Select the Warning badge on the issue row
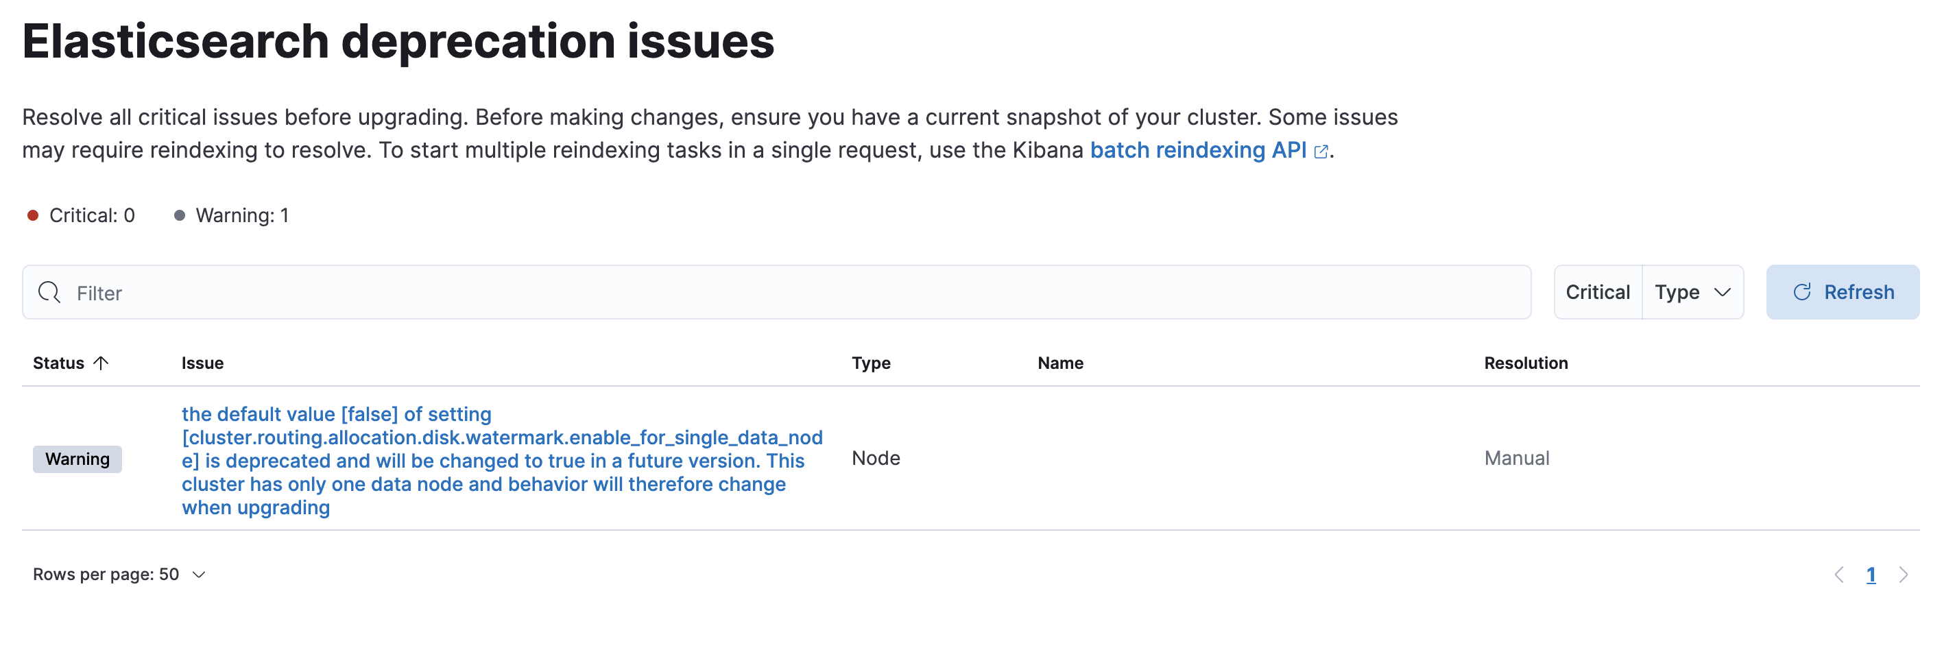The height and width of the screenshot is (650, 1942). 76,459
